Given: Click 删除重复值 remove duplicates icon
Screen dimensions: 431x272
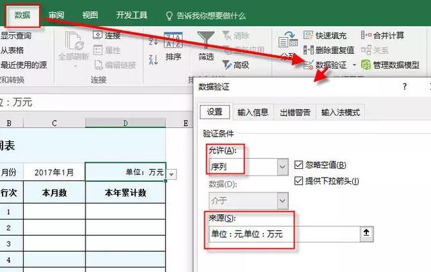Looking at the screenshot, I should pos(308,50).
